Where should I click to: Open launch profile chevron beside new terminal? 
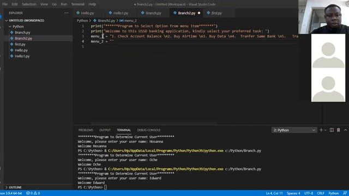[326, 130]
